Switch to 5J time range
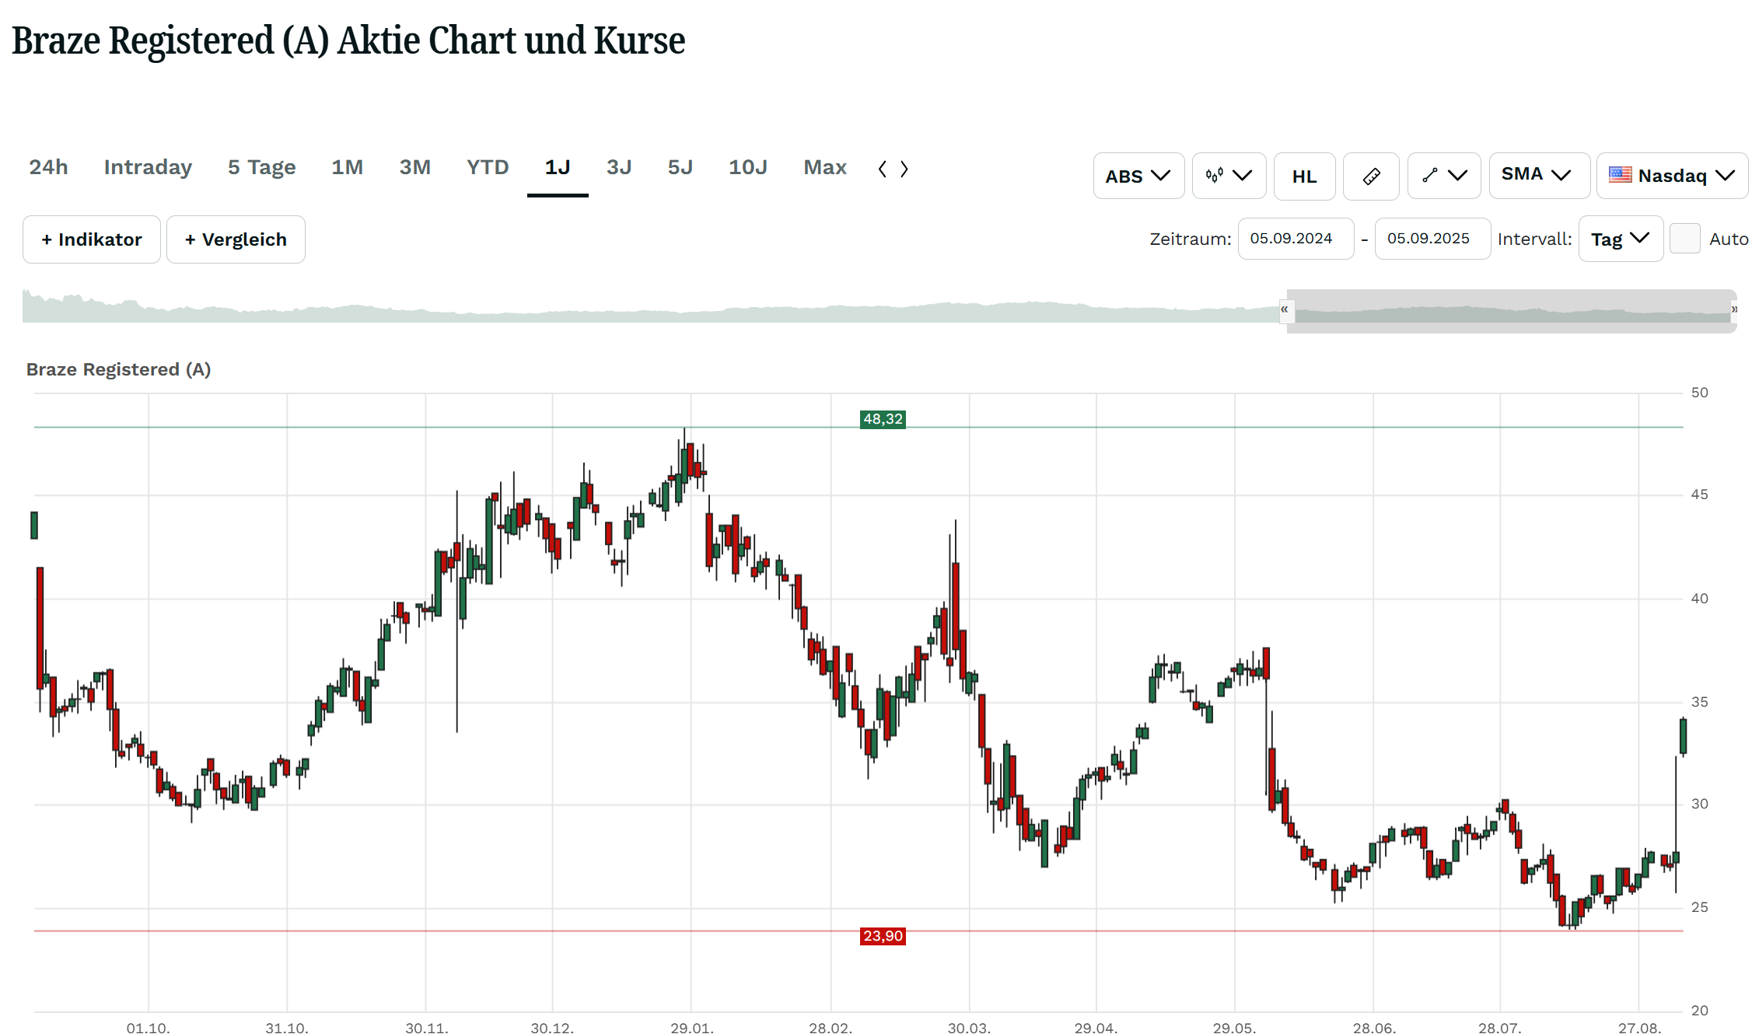Screen dimensions: 1759x1034 click(680, 167)
